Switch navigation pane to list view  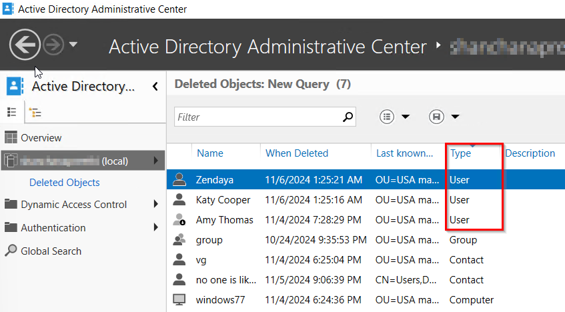[12, 112]
